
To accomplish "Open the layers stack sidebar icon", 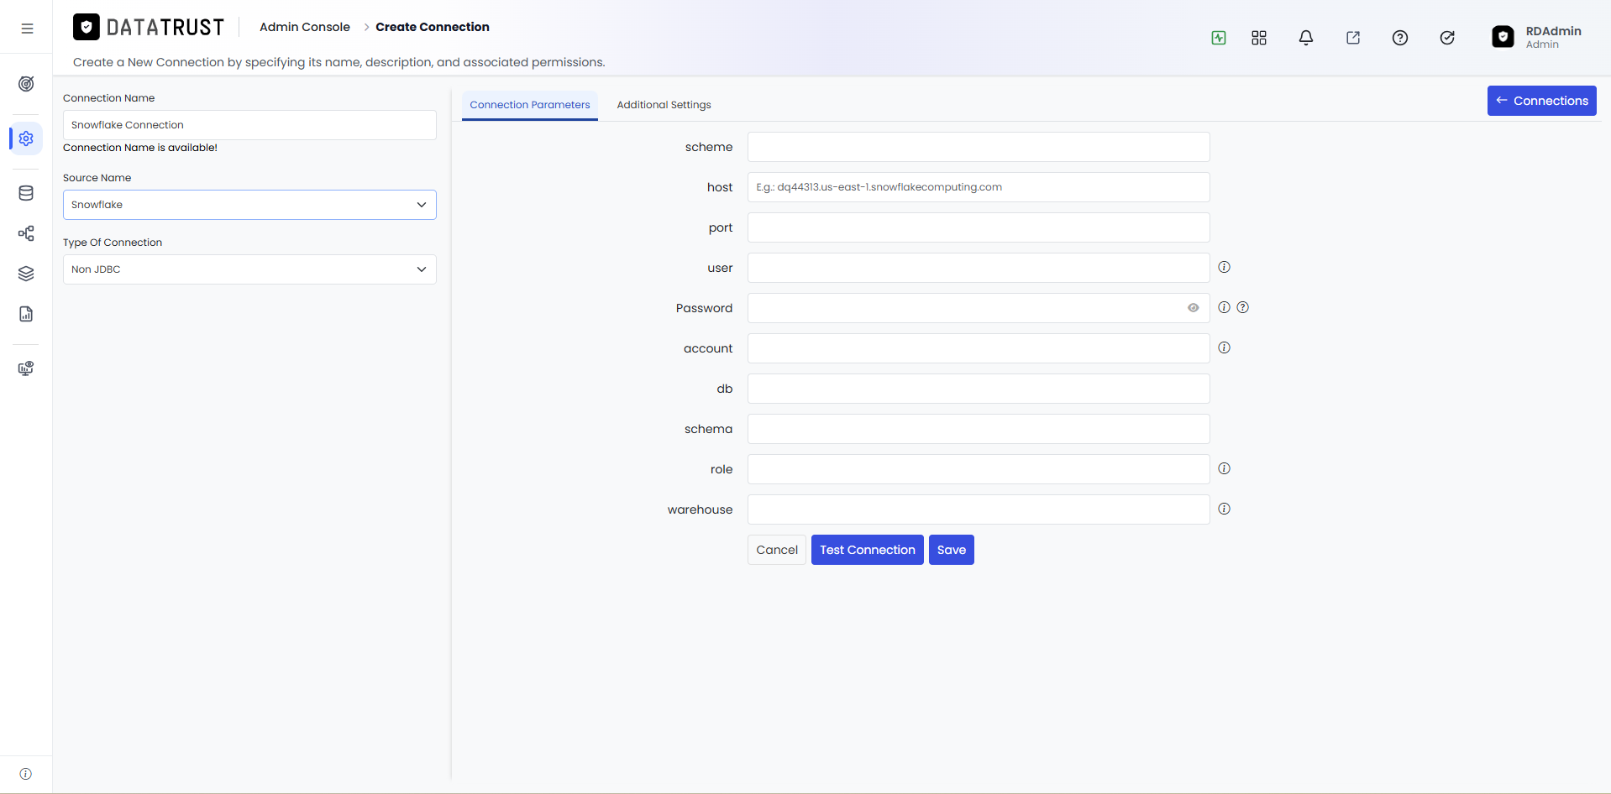I will point(26,274).
